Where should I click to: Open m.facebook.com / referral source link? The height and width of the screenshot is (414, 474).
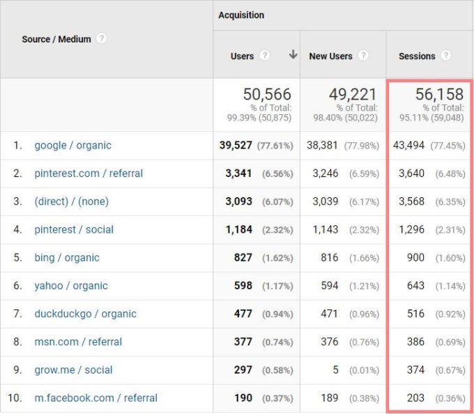coord(95,398)
